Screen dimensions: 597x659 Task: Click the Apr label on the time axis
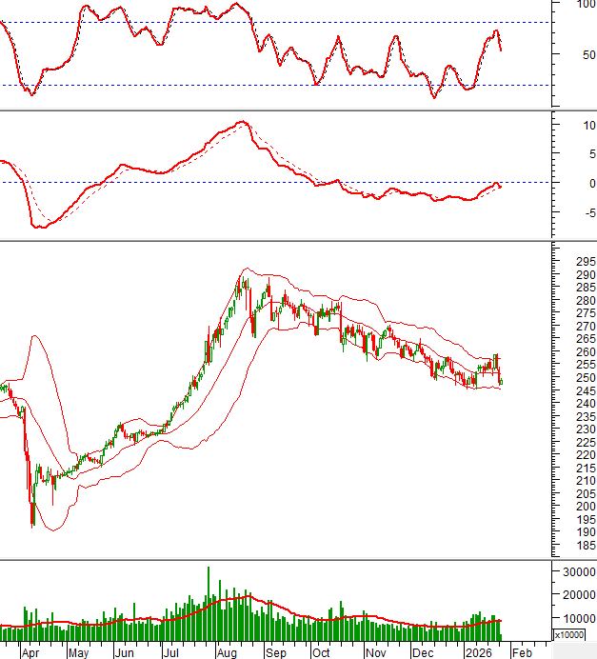point(30,653)
